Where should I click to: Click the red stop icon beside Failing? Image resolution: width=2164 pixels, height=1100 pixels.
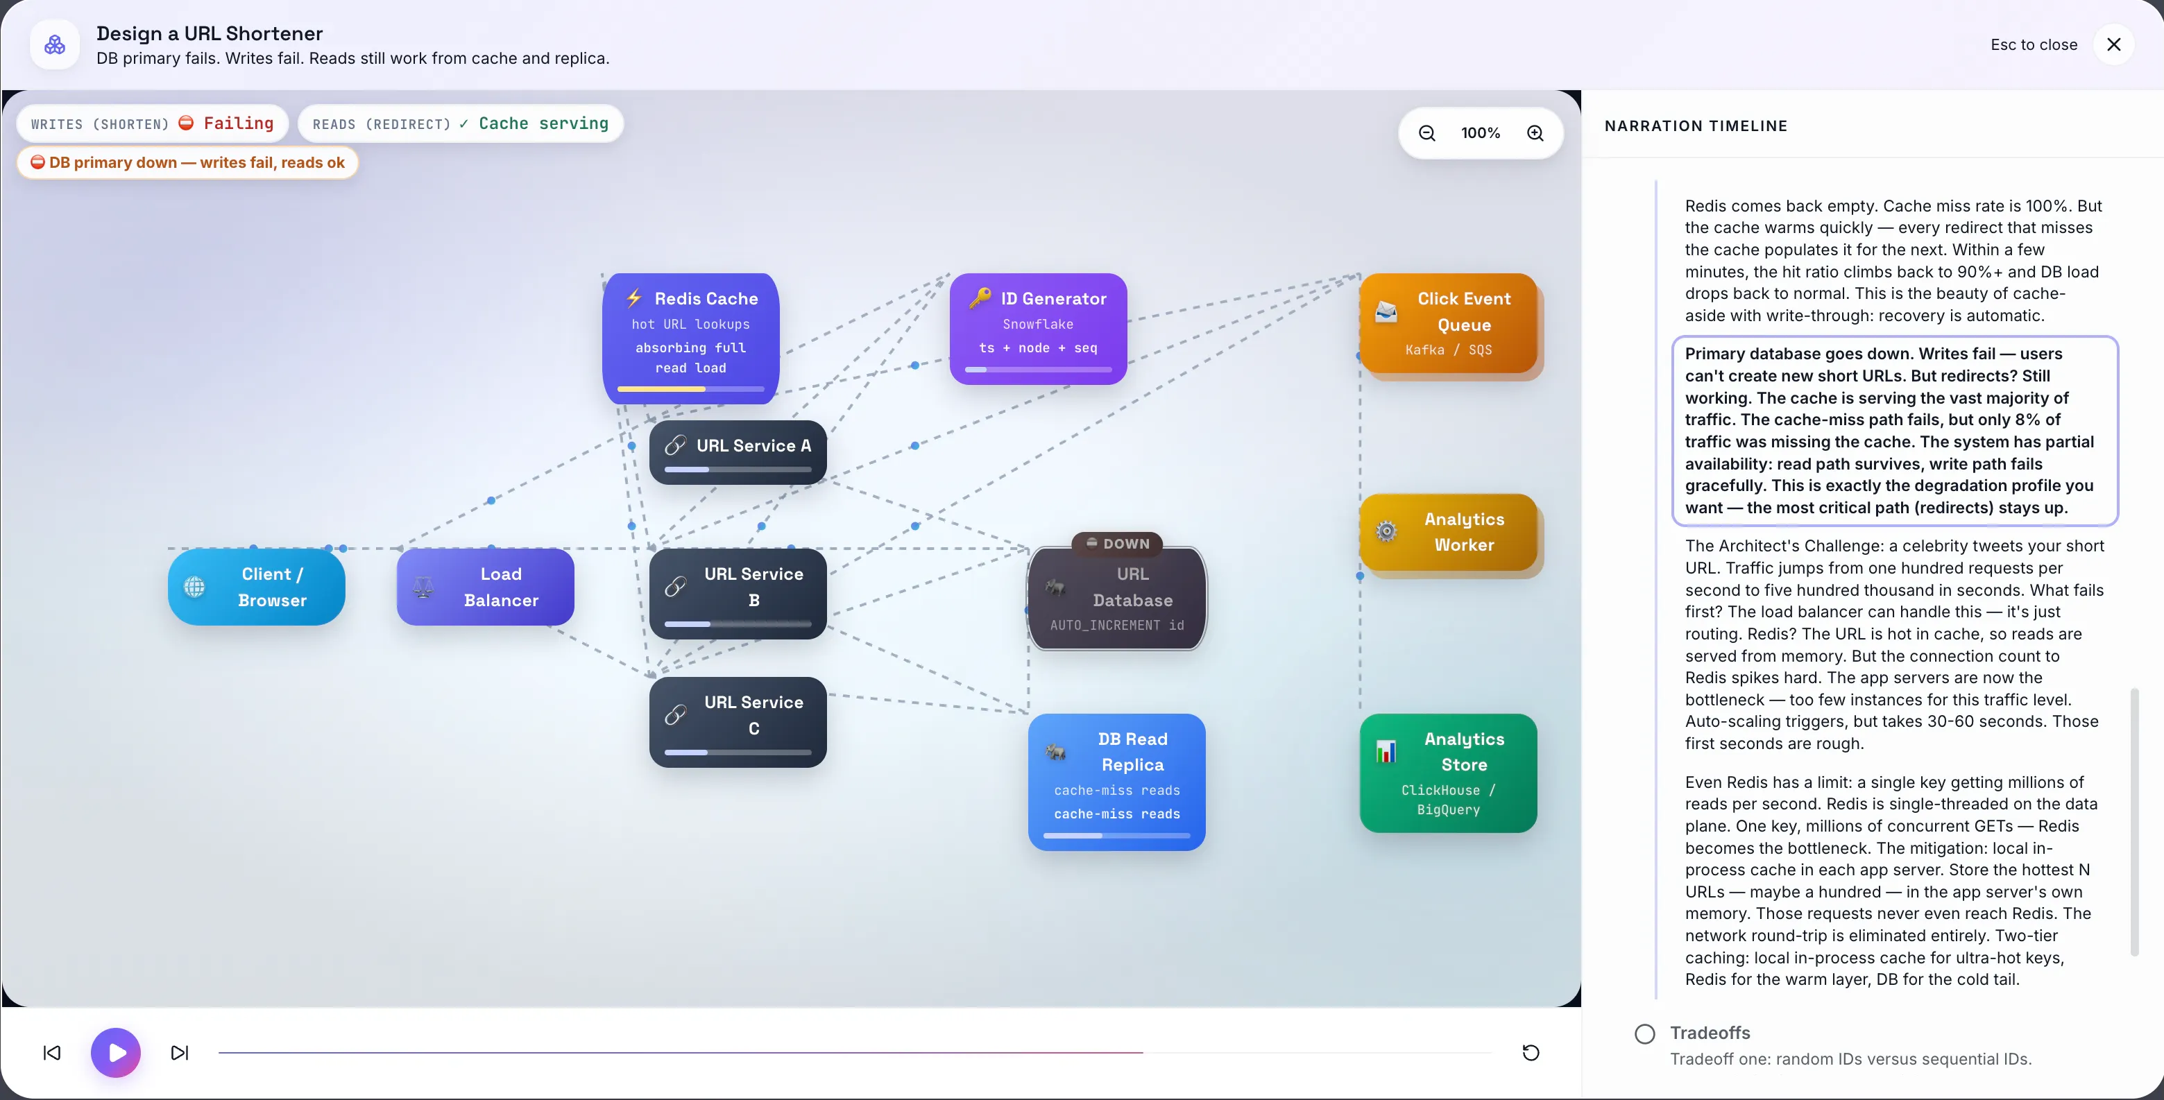coord(187,123)
